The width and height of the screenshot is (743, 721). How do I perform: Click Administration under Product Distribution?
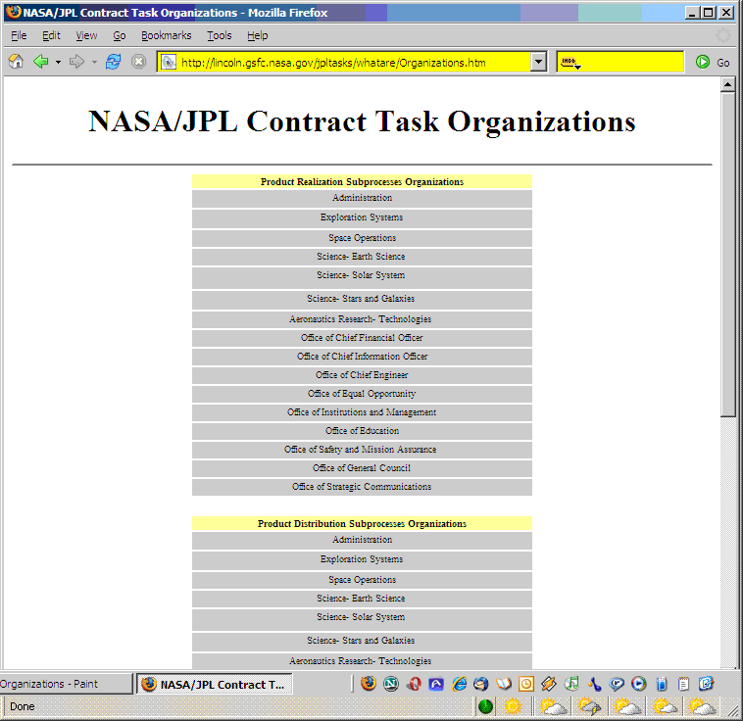click(x=362, y=540)
